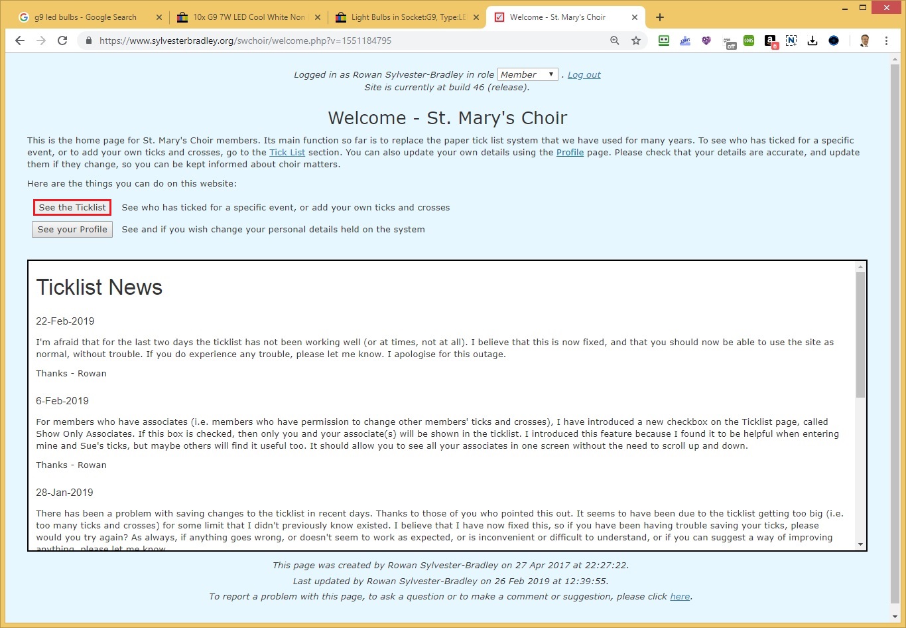Reload the current page
Viewport: 906px width, 628px height.
62,40
